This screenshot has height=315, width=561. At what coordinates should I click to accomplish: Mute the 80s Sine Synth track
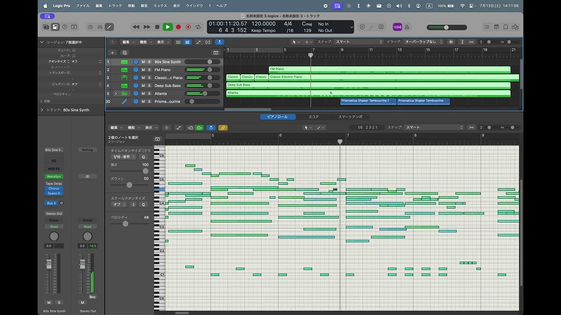143,62
